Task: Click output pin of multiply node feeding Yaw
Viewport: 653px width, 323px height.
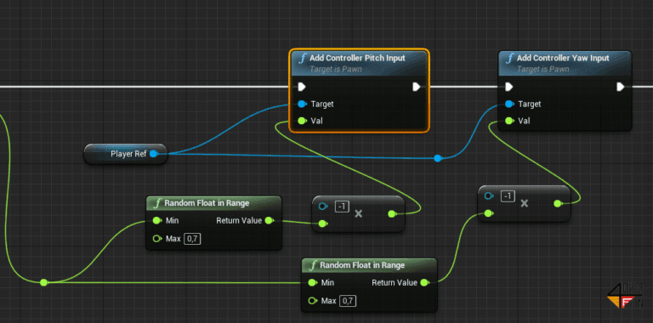Action: tap(558, 203)
